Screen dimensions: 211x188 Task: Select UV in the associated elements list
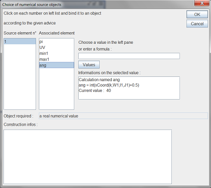[x=57, y=47]
